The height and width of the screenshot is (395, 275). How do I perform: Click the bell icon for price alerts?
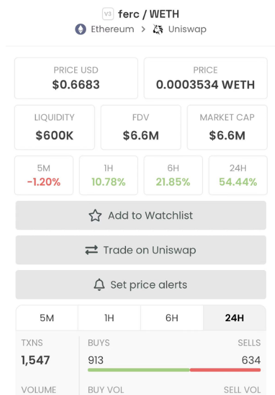tap(99, 285)
